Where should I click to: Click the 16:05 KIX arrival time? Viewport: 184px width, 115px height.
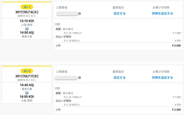(x=27, y=97)
